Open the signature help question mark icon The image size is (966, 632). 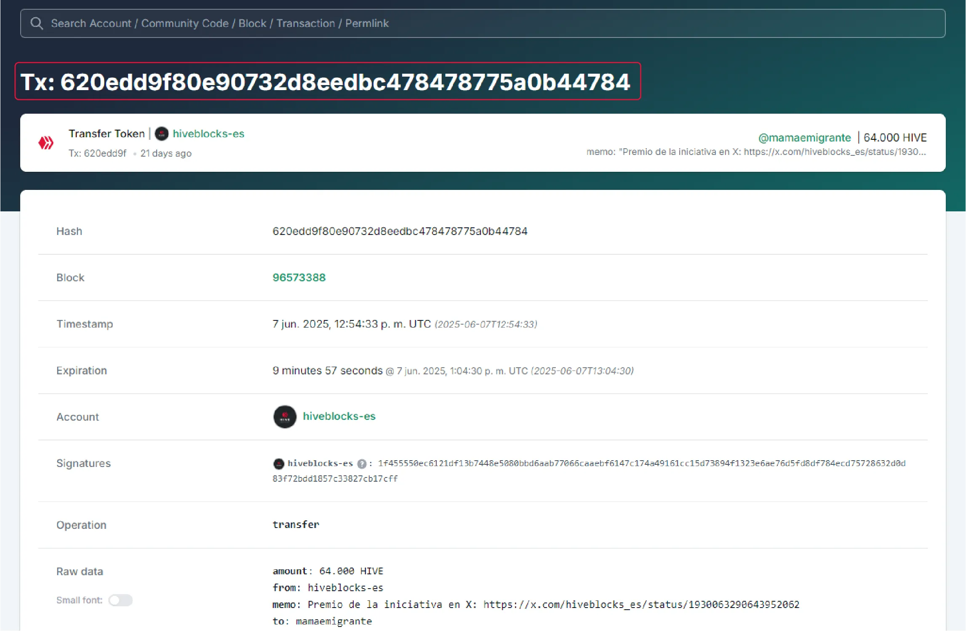pos(361,464)
